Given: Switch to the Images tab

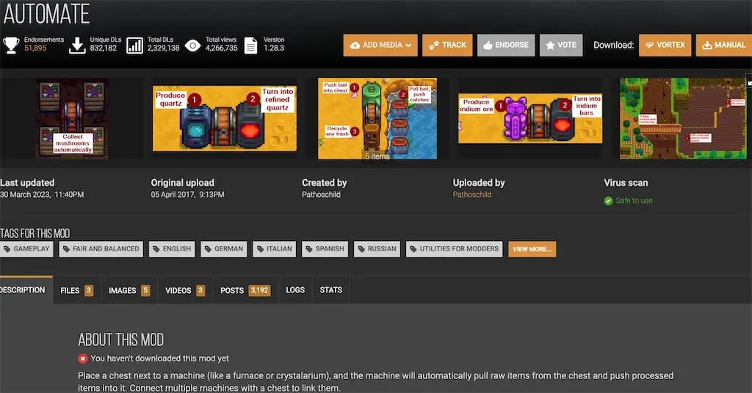Looking at the screenshot, I should [129, 290].
